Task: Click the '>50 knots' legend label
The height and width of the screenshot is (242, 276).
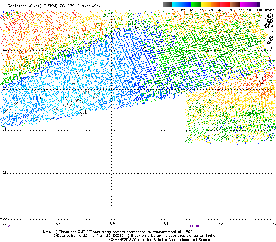Action: 265,10
